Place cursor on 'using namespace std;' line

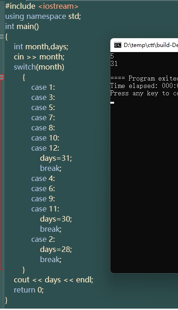43,17
